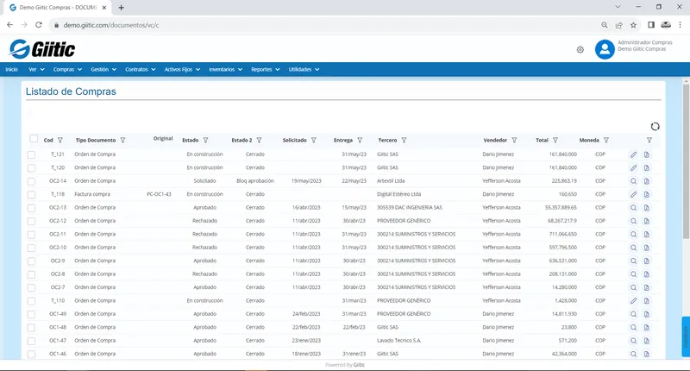Filter the Tercero column
The height and width of the screenshot is (371, 690).
click(x=404, y=141)
